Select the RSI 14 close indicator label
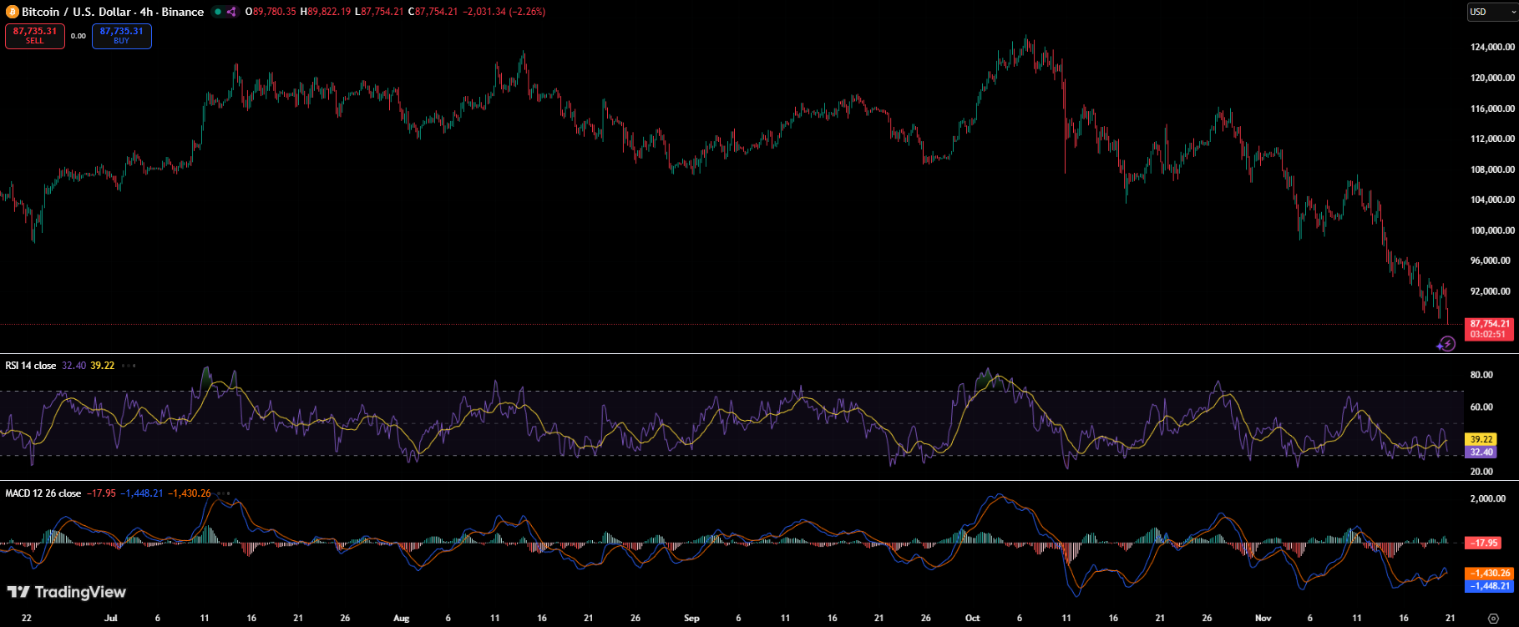The width and height of the screenshot is (1519, 627). point(31,366)
